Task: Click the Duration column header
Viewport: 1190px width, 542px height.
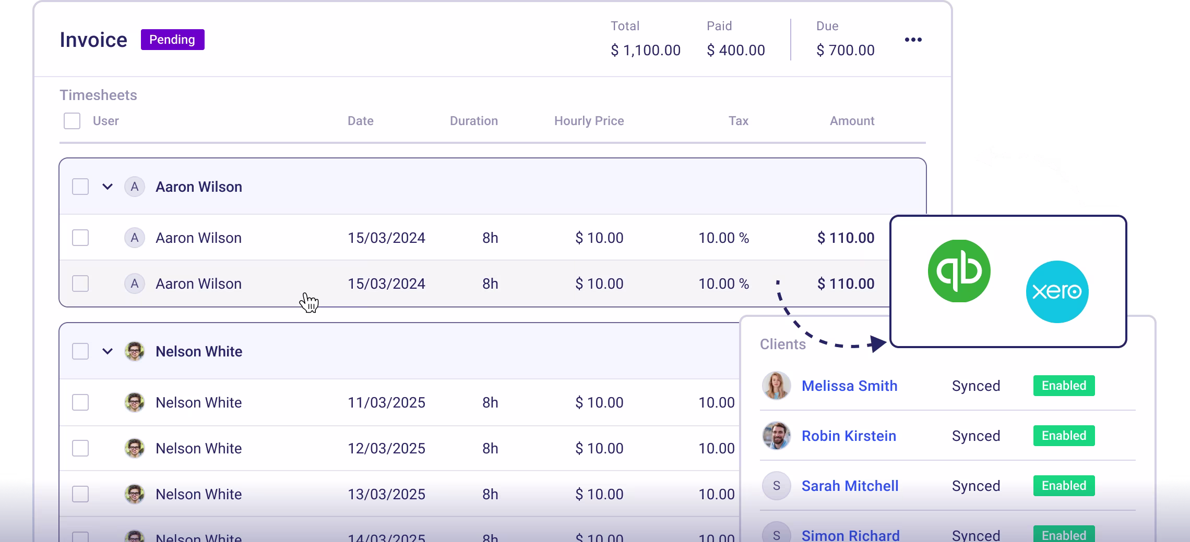Action: click(474, 121)
